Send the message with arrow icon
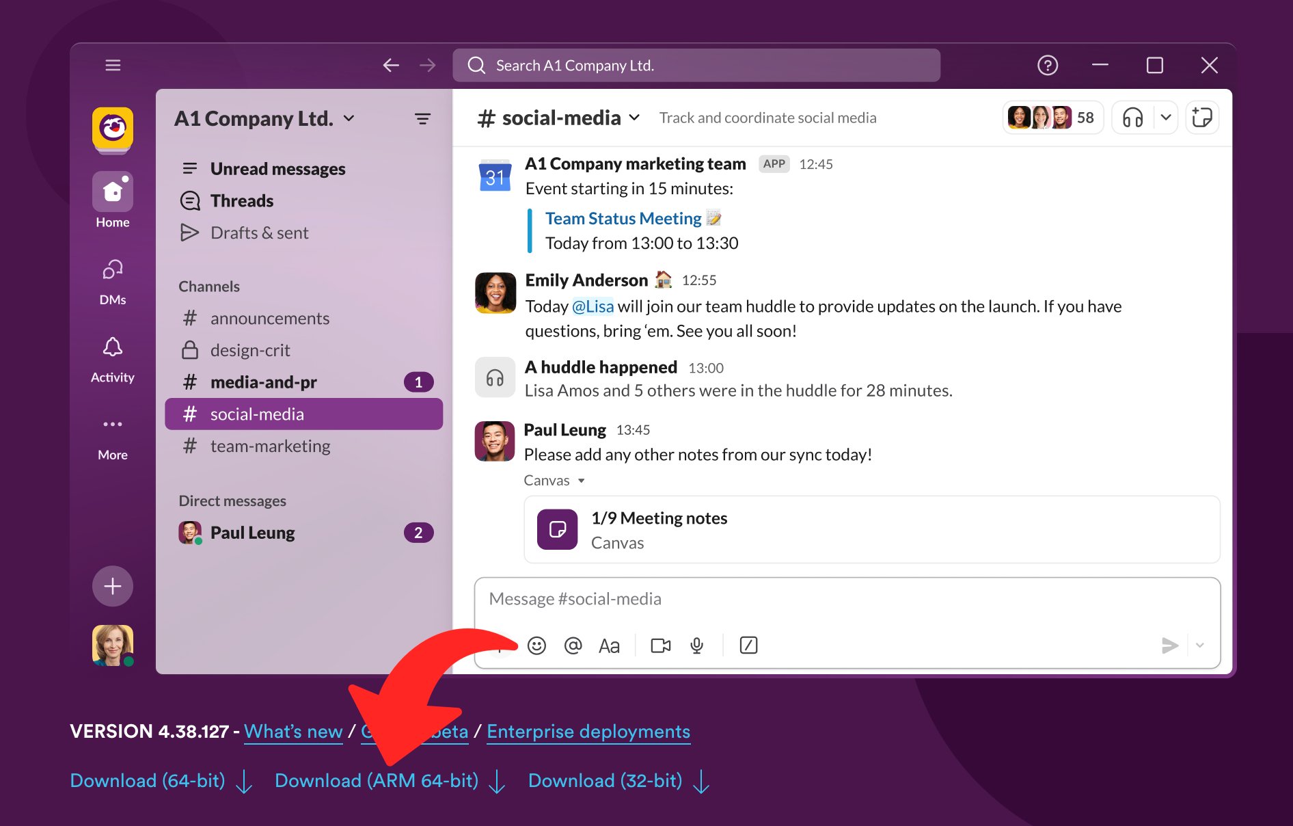 pos(1170,645)
